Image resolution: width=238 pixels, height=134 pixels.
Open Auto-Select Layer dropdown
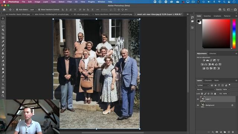coord(33,10)
